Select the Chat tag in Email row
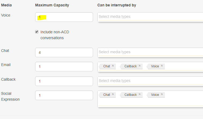The image size is (203, 119). click(x=106, y=66)
